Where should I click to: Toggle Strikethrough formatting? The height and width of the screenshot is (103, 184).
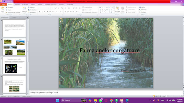(x=50, y=12)
